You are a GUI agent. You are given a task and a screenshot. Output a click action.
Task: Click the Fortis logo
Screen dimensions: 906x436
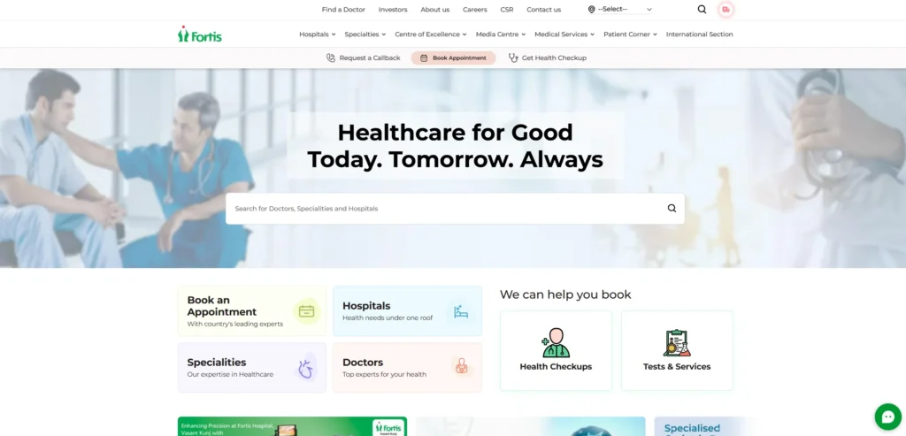(x=200, y=34)
